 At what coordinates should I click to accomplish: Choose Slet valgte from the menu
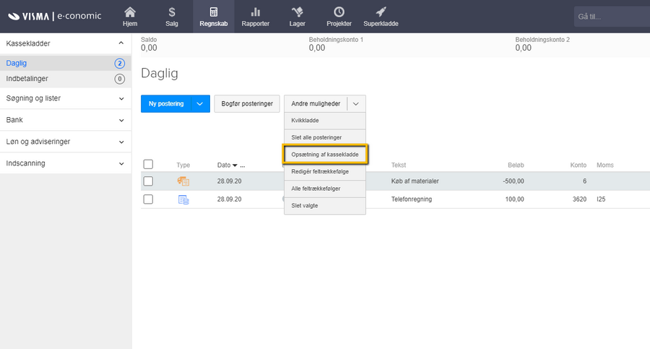[x=325, y=205]
